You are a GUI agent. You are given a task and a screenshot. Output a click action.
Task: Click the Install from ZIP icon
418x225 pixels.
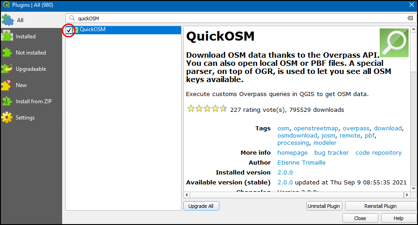point(7,101)
